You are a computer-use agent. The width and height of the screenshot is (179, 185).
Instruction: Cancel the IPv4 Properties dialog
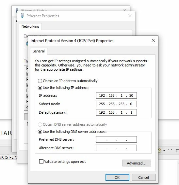(144, 177)
